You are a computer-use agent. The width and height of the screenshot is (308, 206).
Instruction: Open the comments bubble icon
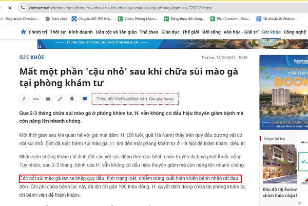pos(85,99)
